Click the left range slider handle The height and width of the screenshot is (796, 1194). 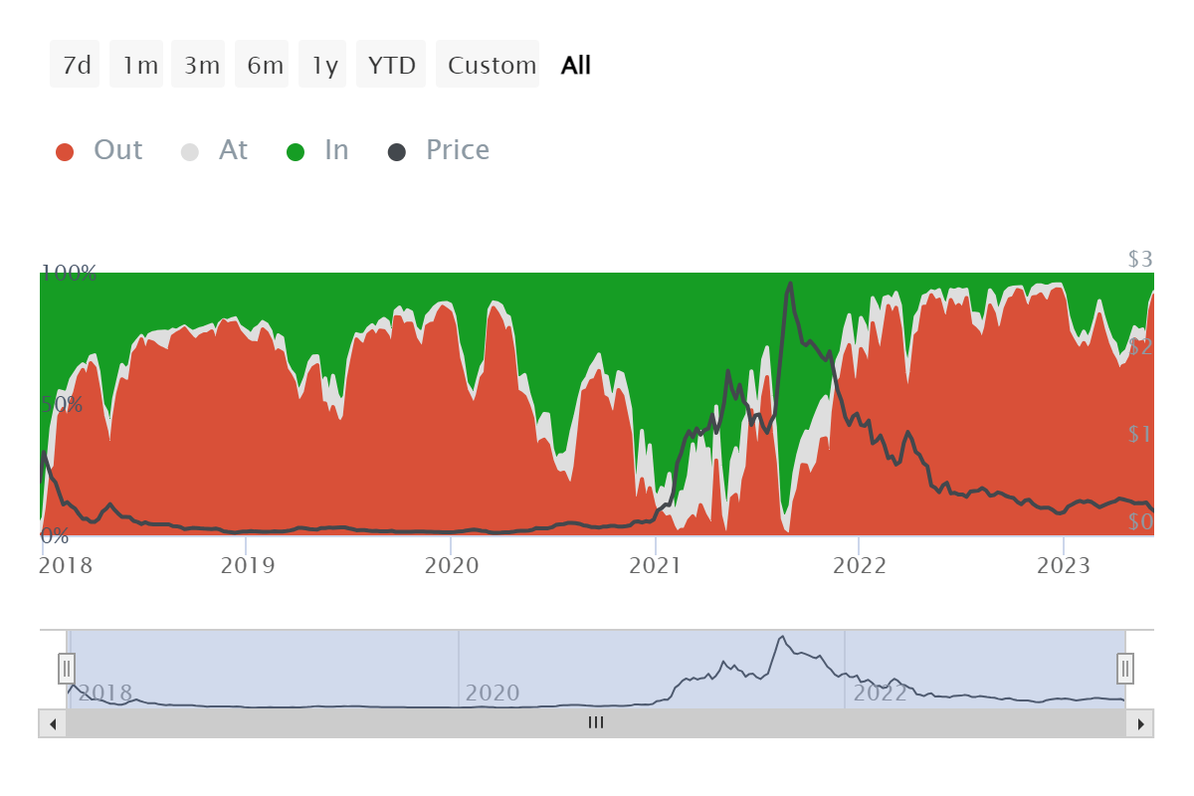click(x=66, y=668)
